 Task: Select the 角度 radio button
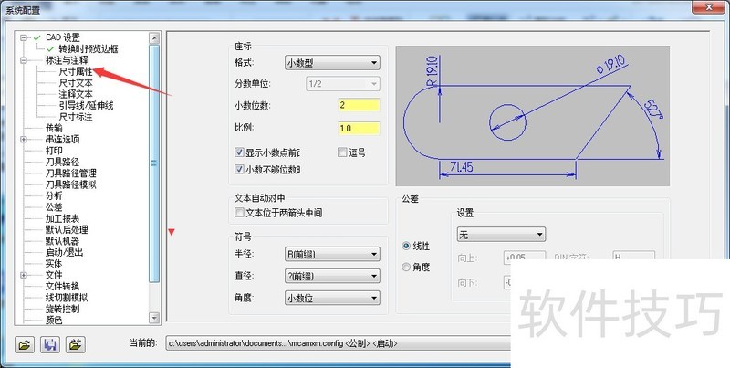click(406, 268)
